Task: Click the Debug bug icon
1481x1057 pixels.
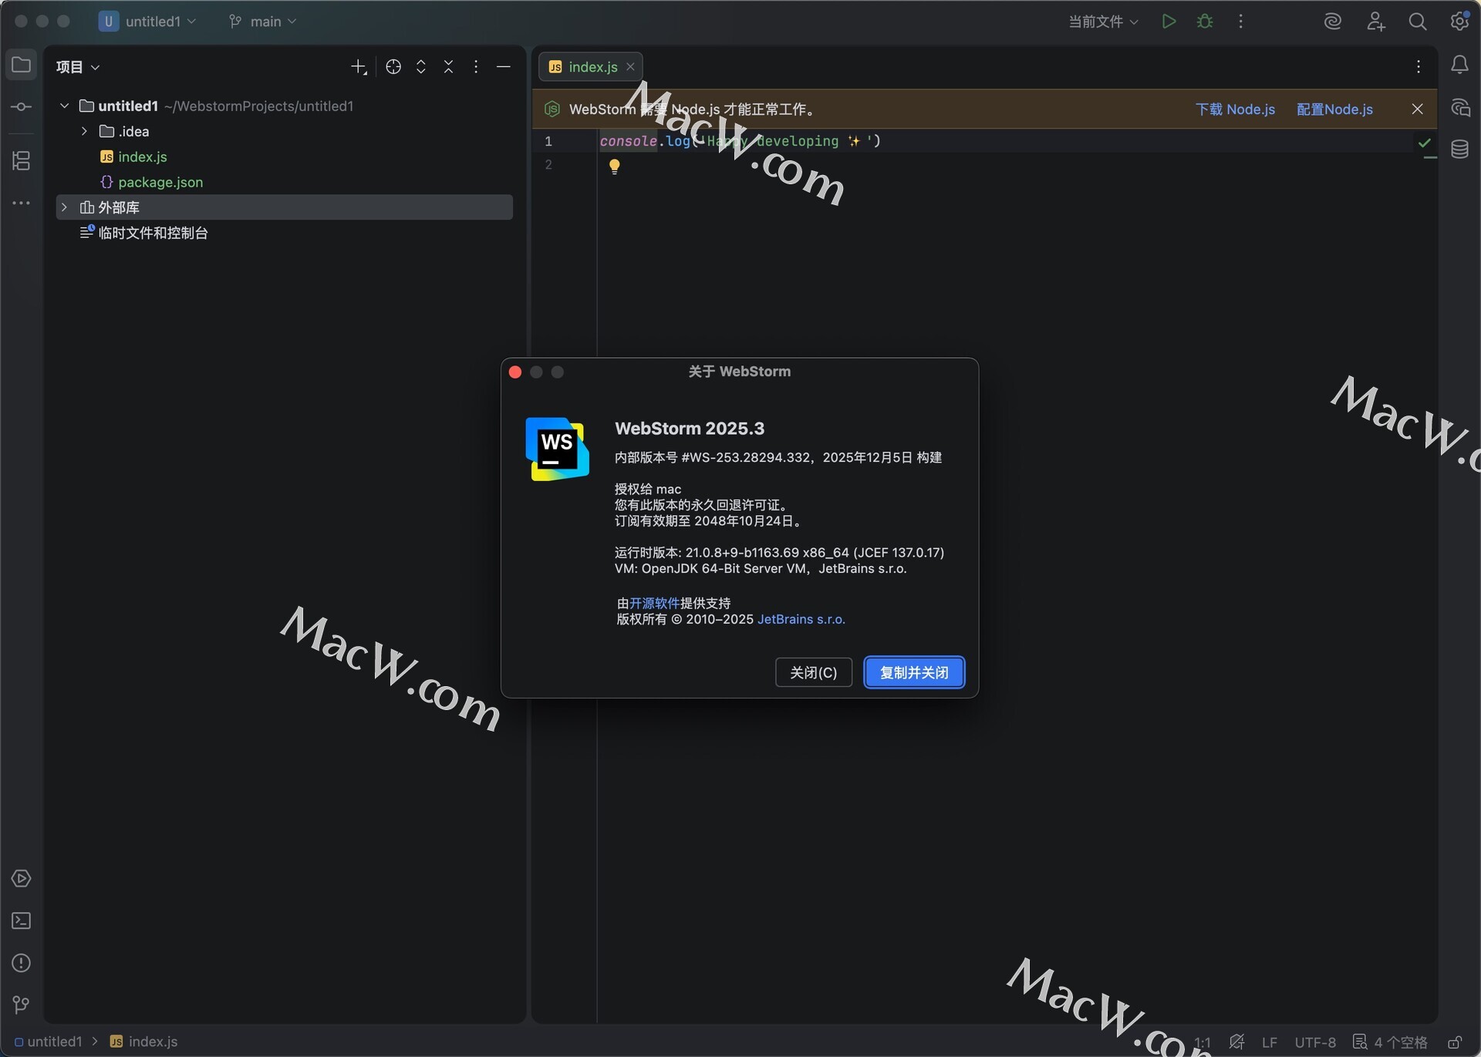Action: pos(1205,22)
